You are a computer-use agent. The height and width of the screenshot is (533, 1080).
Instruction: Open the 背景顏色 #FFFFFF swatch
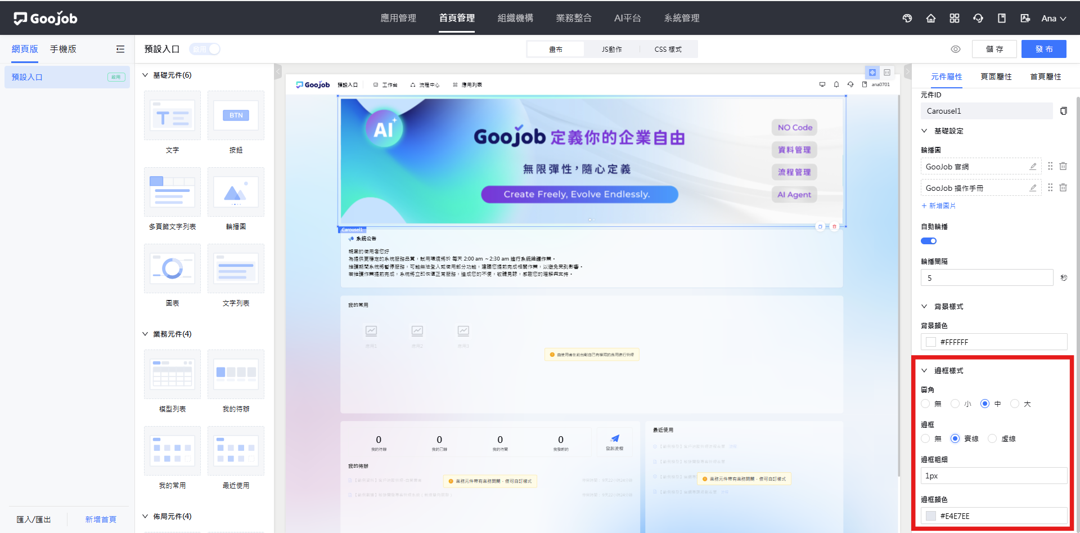coord(931,342)
